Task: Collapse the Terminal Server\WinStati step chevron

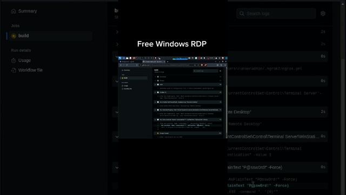Action: [x=117, y=136]
